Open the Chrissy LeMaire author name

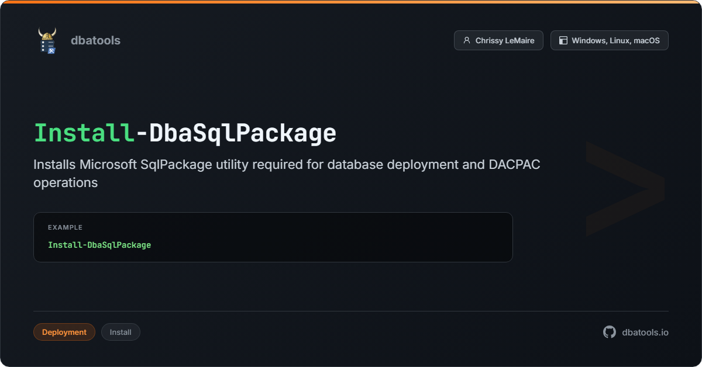point(505,40)
